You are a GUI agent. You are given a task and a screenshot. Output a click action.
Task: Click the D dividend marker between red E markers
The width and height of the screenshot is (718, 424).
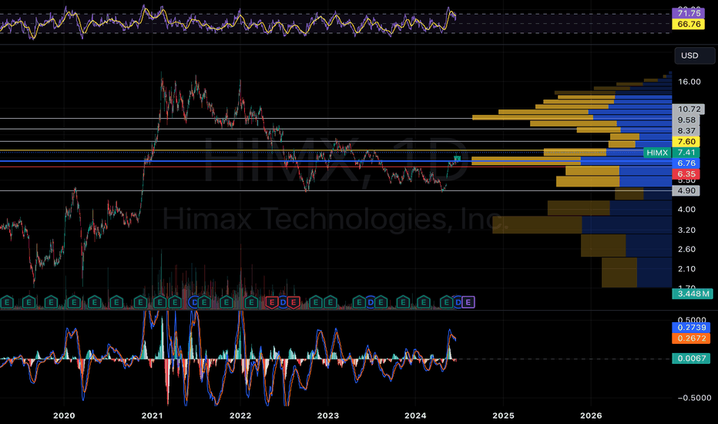(283, 302)
